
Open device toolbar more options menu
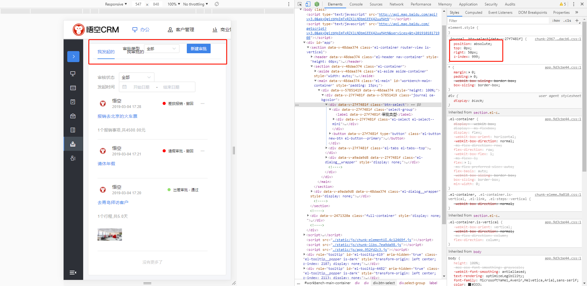pyautogui.click(x=289, y=4)
